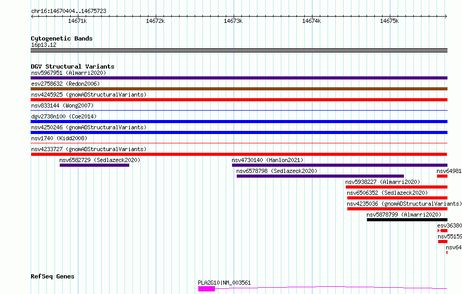This screenshot has width=462, height=294.
Task: Click the 14673k ruler tick label
Action: tap(233, 21)
